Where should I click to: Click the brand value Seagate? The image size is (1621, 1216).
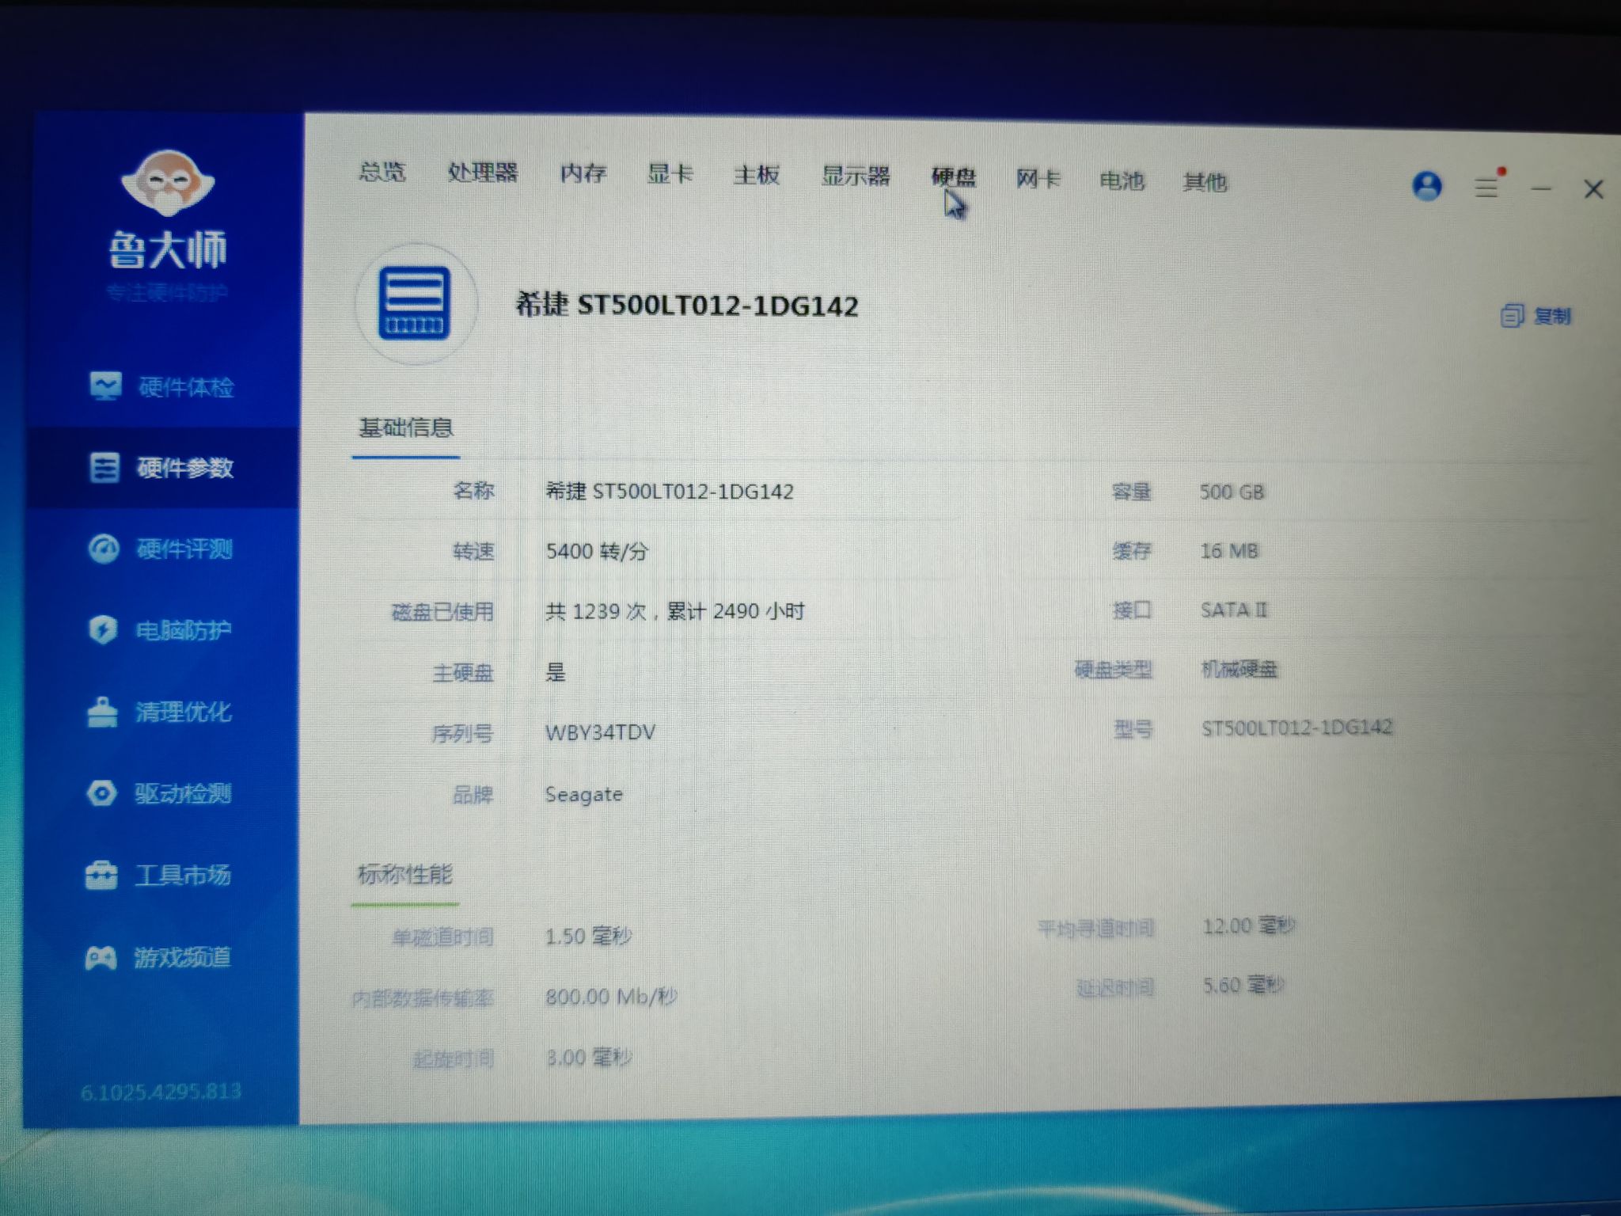(x=584, y=794)
